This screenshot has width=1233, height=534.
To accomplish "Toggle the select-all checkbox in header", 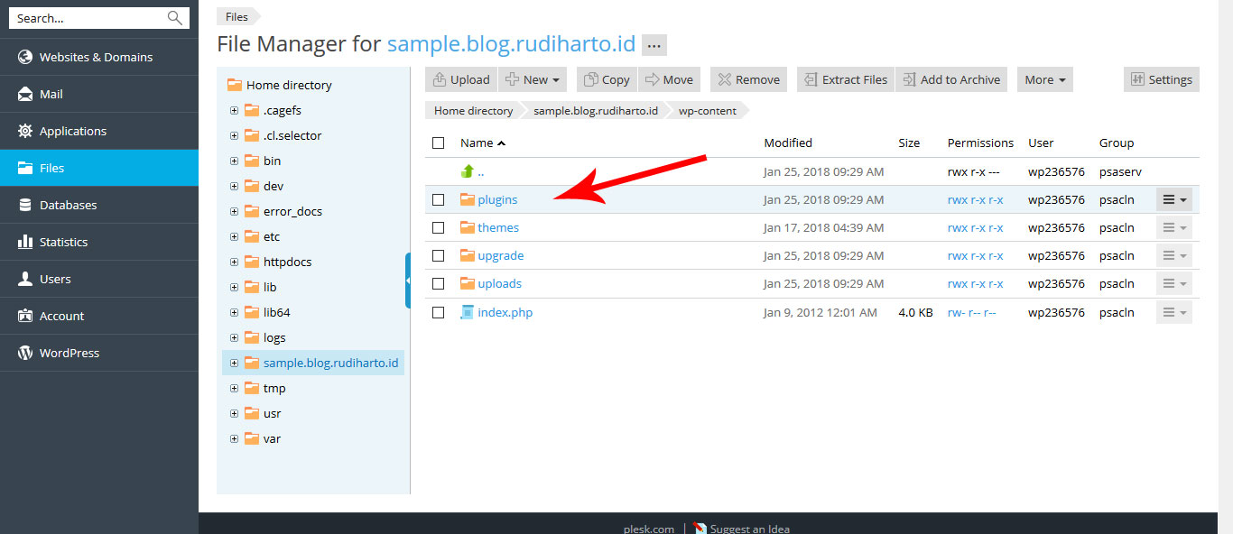I will [x=439, y=143].
